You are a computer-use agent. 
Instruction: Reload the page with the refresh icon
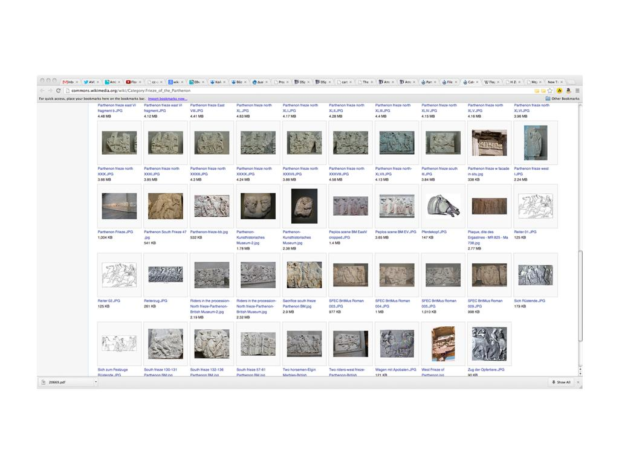pyautogui.click(x=59, y=91)
